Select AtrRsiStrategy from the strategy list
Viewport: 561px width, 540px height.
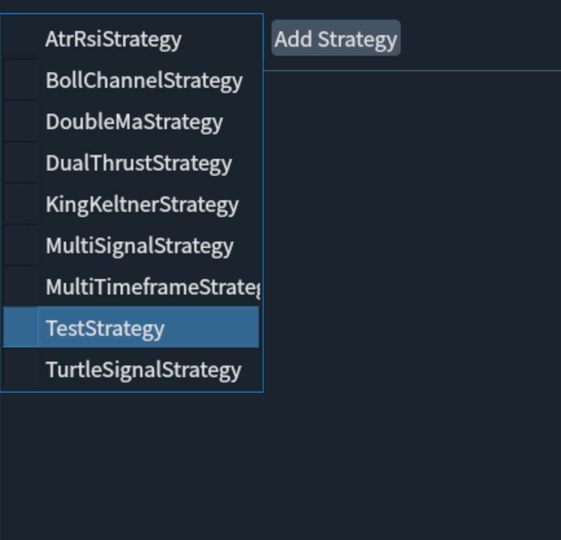[114, 39]
